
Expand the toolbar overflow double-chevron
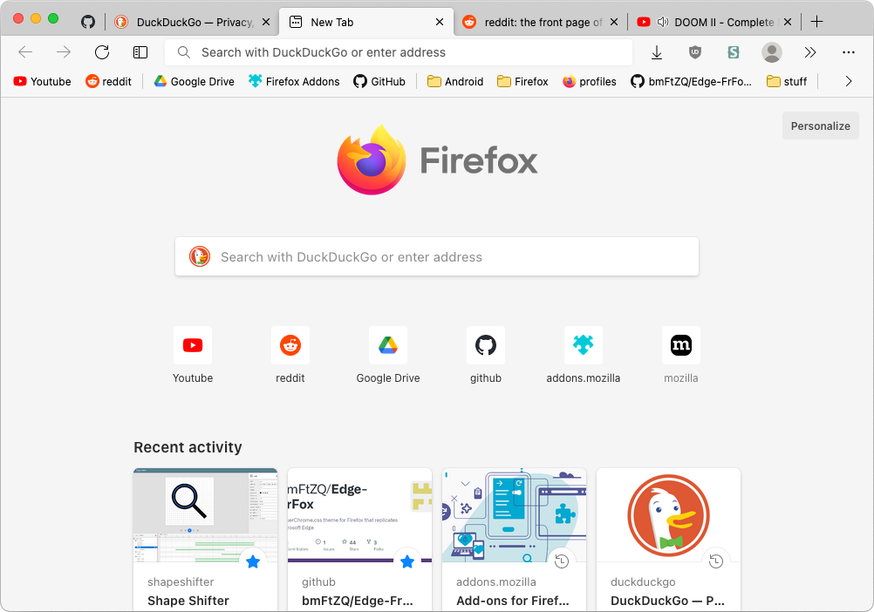coord(810,52)
